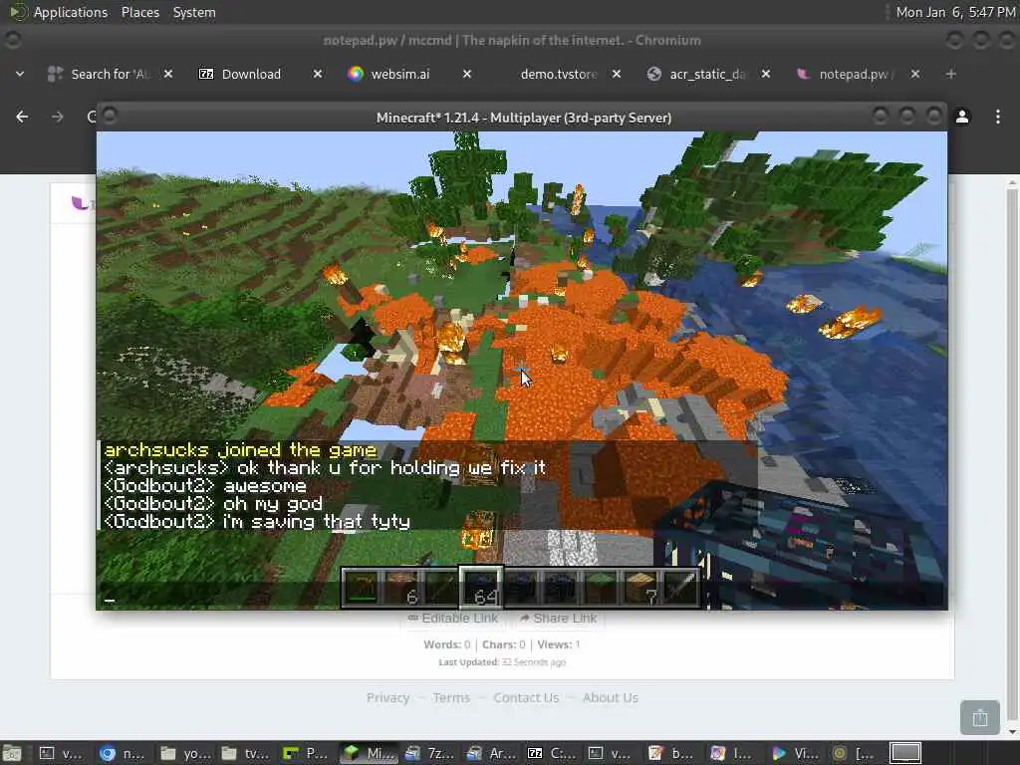
Task: Open a new Chromium tab with plus icon
Action: coord(950,74)
